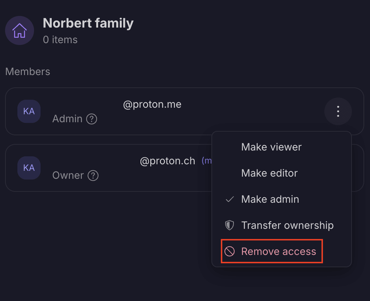Click the house vault icon
The height and width of the screenshot is (301, 370).
(20, 30)
